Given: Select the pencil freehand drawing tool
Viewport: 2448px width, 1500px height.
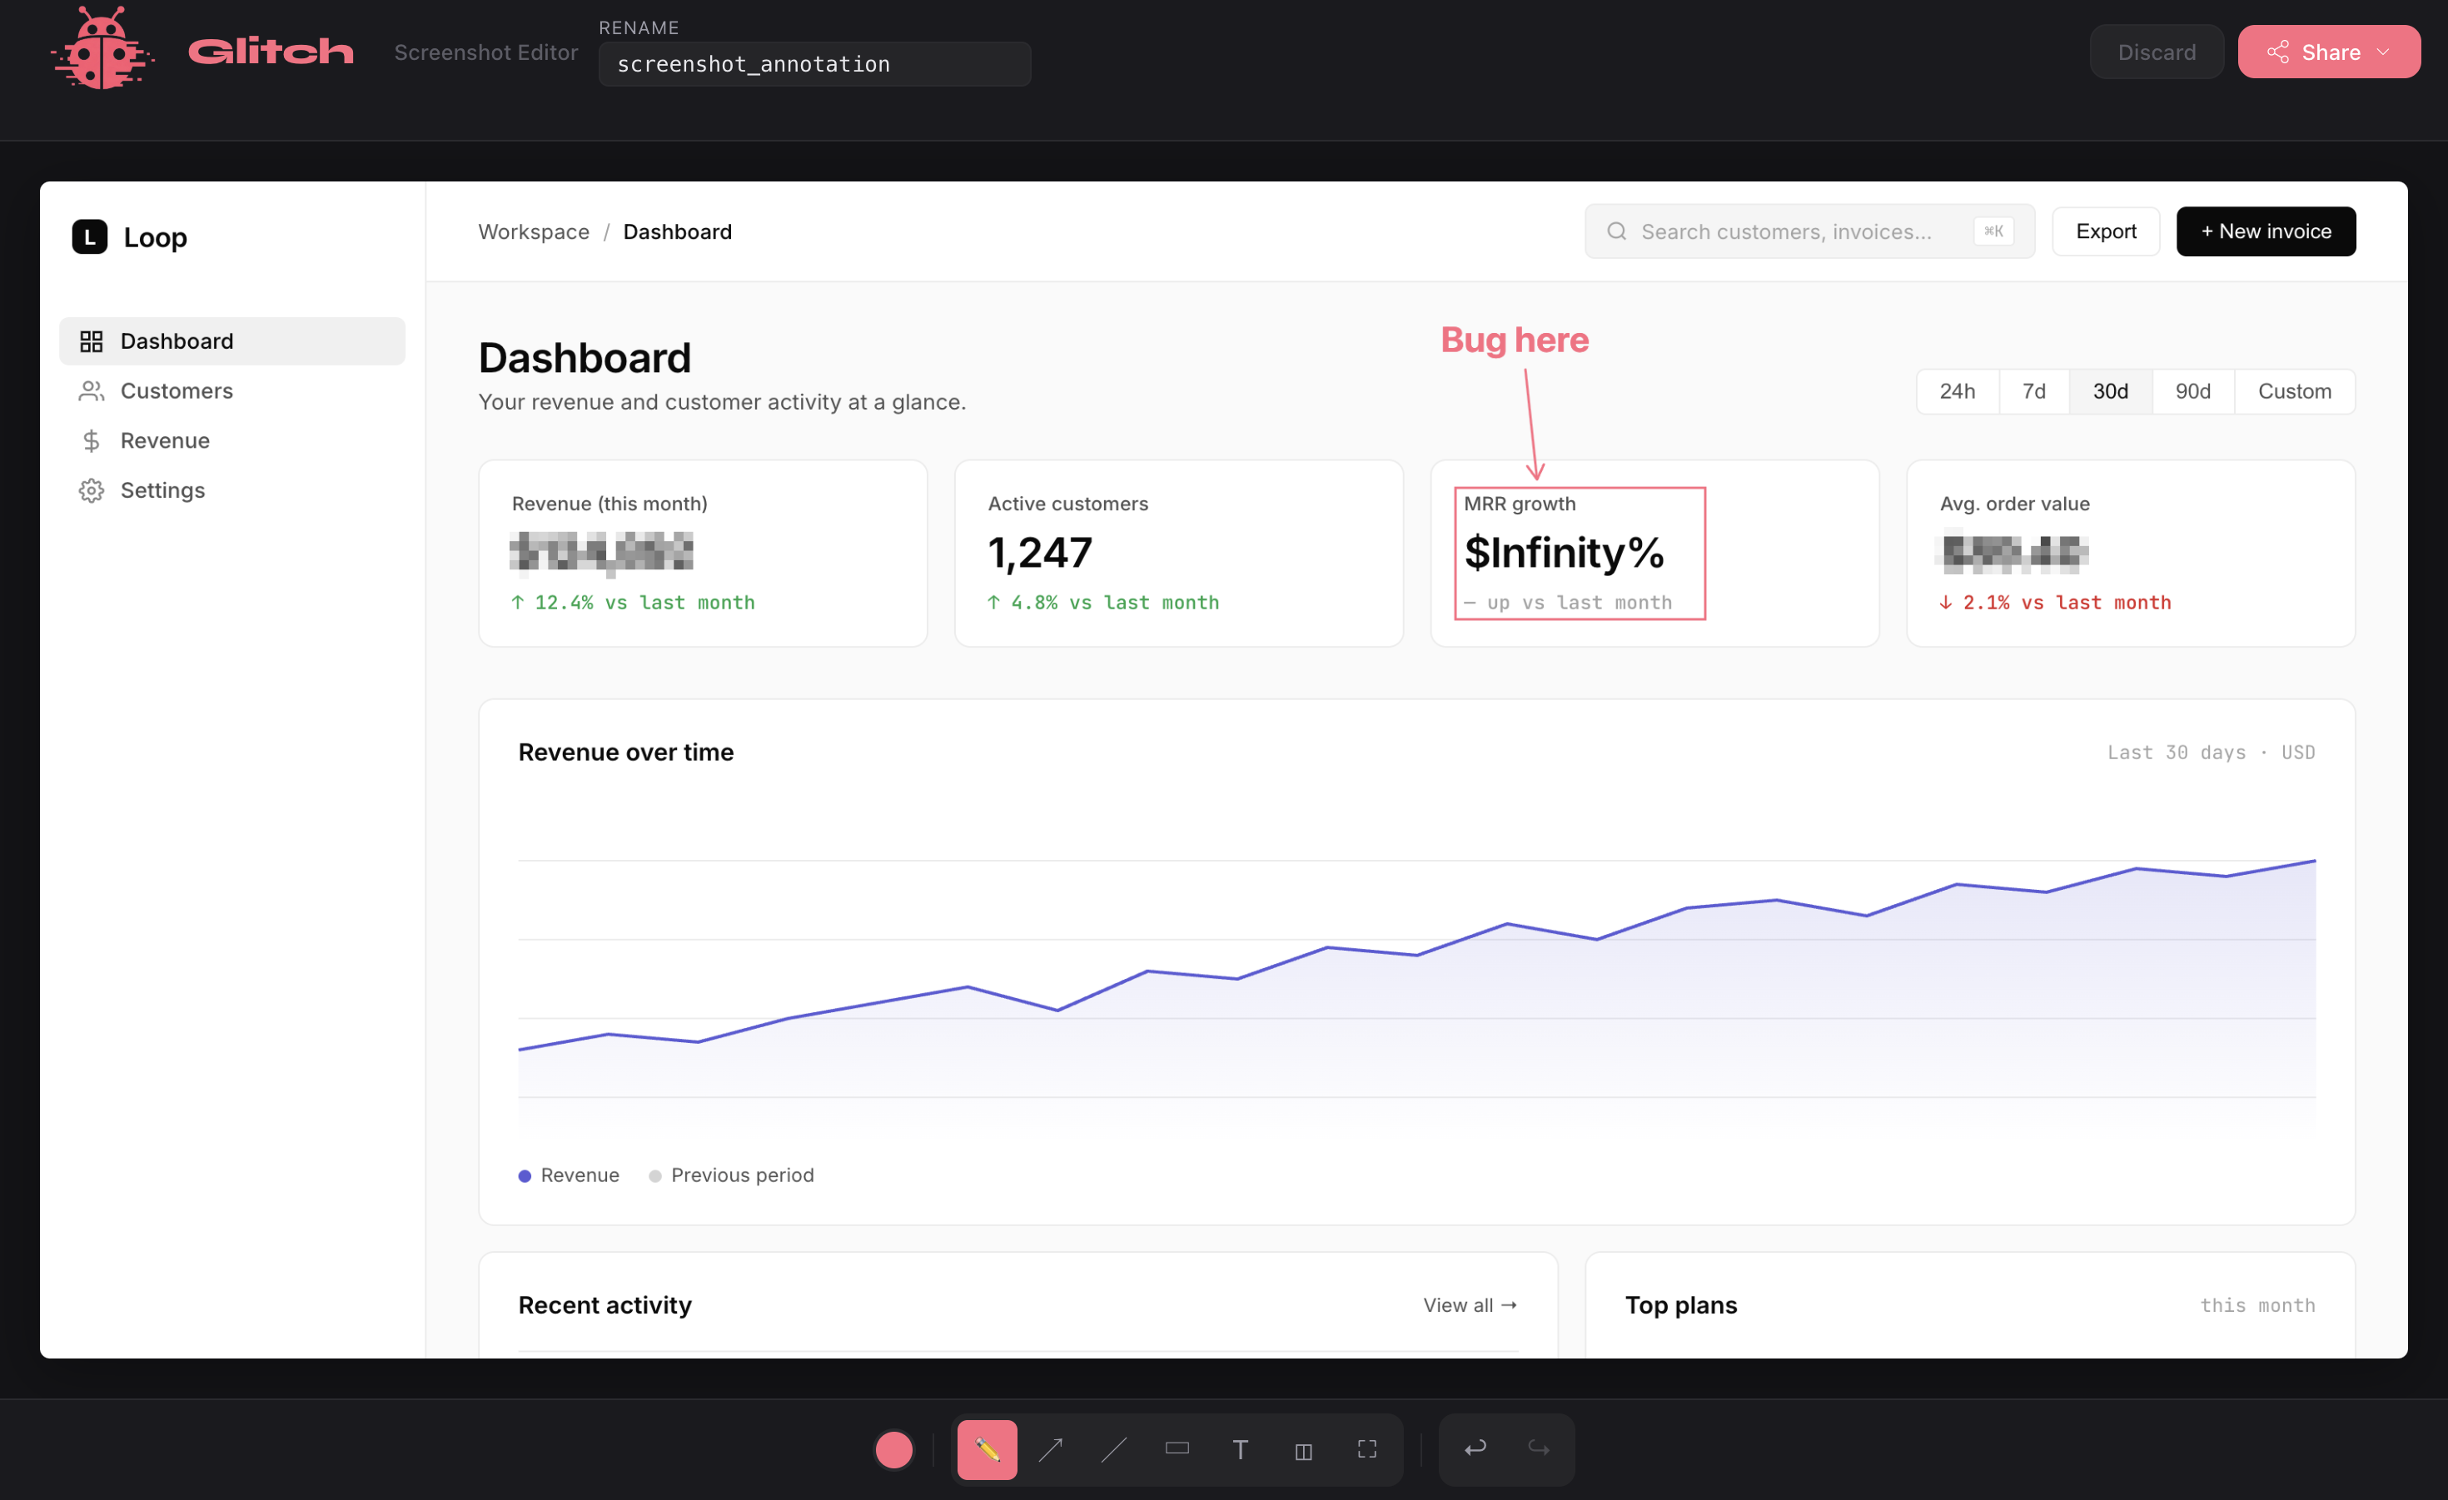Looking at the screenshot, I should (987, 1449).
